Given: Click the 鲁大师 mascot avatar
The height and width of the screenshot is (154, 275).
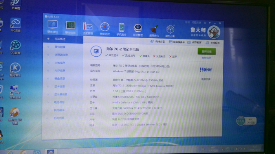Looking at the screenshot, I should tap(214, 32).
